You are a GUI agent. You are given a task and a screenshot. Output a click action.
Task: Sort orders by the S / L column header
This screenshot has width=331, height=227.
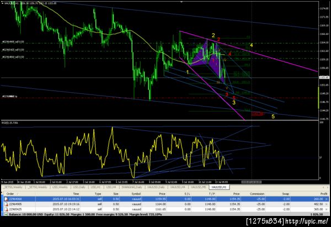pos(187,194)
